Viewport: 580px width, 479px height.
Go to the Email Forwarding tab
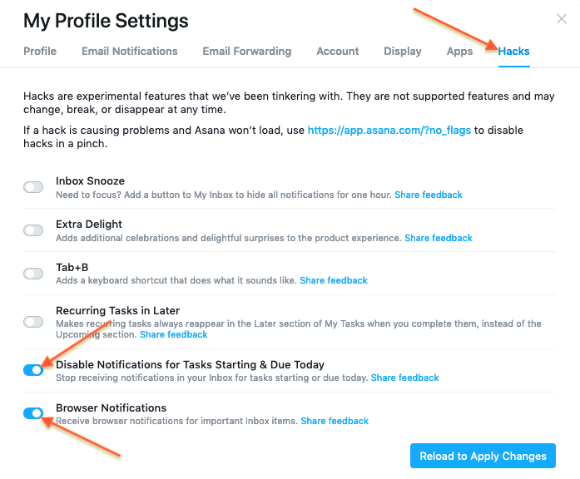click(x=246, y=51)
